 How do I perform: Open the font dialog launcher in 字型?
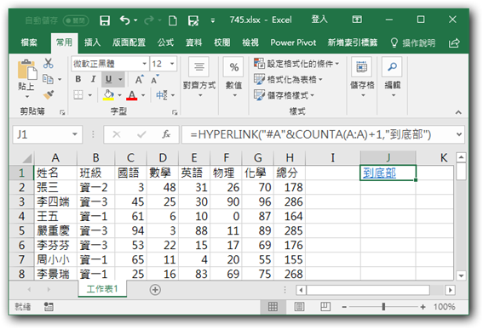tap(175, 112)
